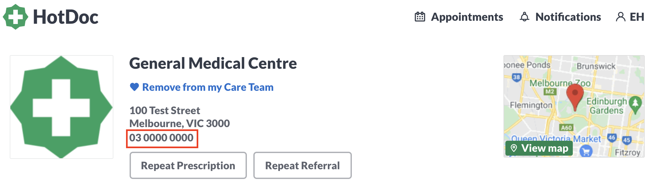Request a Repeat Prescription
The height and width of the screenshot is (190, 670).
pyautogui.click(x=188, y=165)
